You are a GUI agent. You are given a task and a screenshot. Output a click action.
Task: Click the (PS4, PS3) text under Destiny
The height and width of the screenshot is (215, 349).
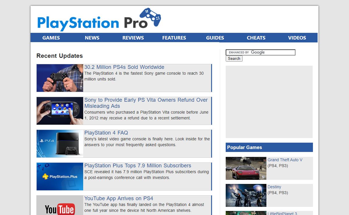coord(278,193)
